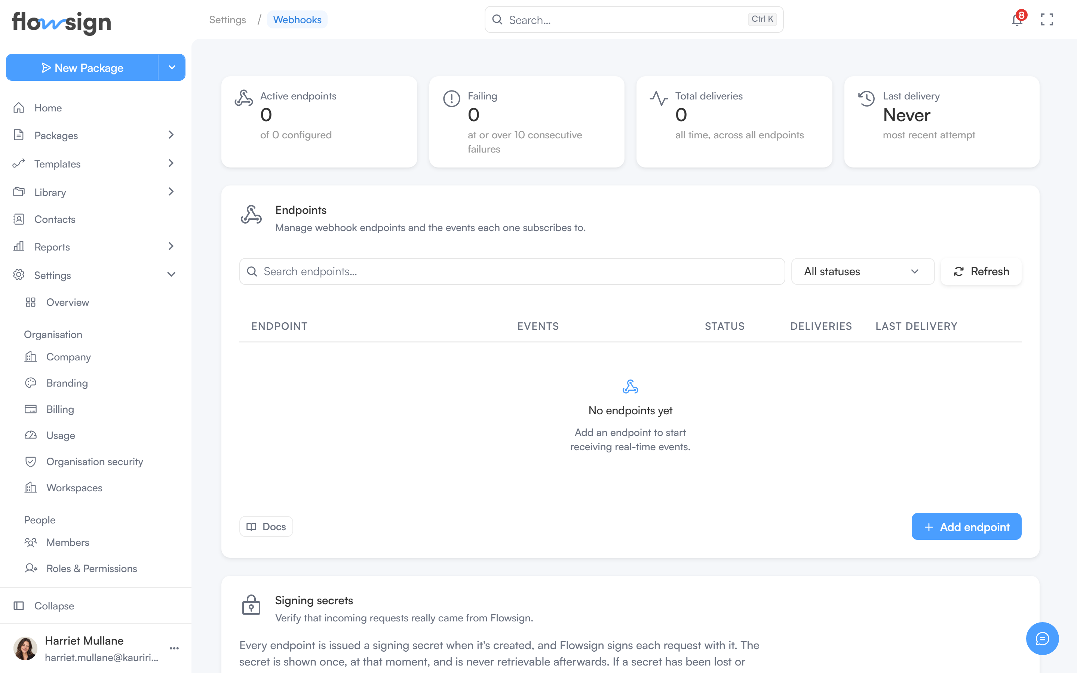Click the Branding palette icon
The width and height of the screenshot is (1077, 673).
coord(31,383)
